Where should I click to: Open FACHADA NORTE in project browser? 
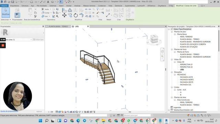pyautogui.click(x=187, y=80)
